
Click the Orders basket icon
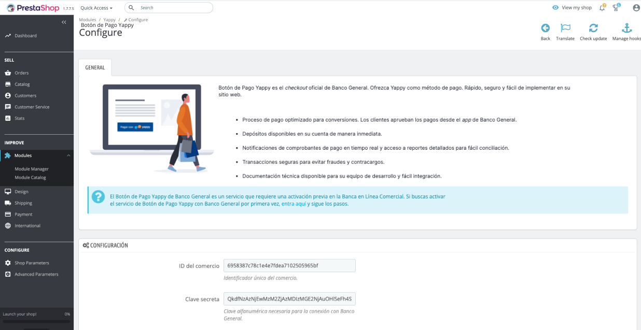pos(8,73)
